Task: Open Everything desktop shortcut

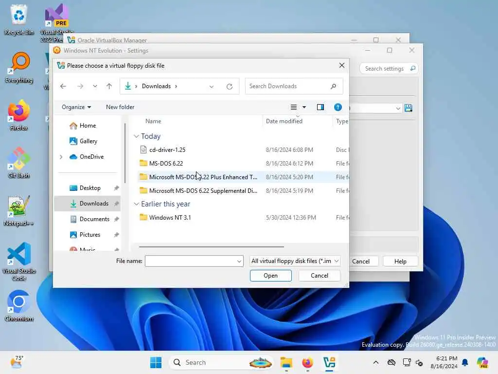Action: [19, 67]
